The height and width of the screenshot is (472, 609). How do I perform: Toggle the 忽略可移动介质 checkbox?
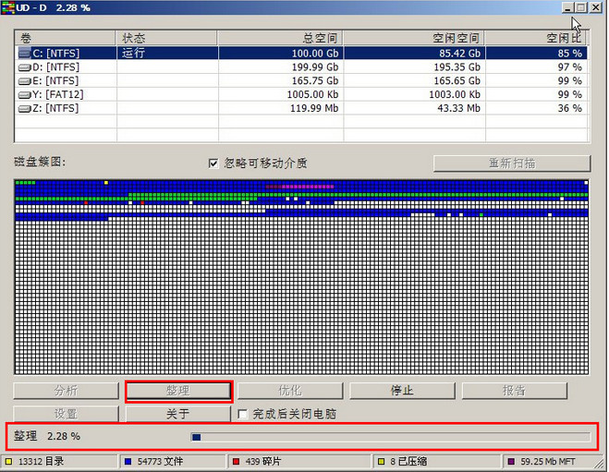click(x=213, y=163)
